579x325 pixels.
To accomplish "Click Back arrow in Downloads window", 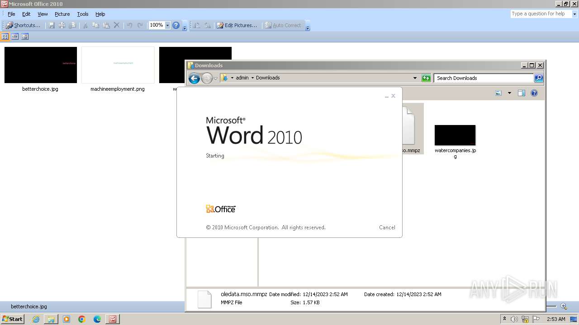I will tap(194, 79).
